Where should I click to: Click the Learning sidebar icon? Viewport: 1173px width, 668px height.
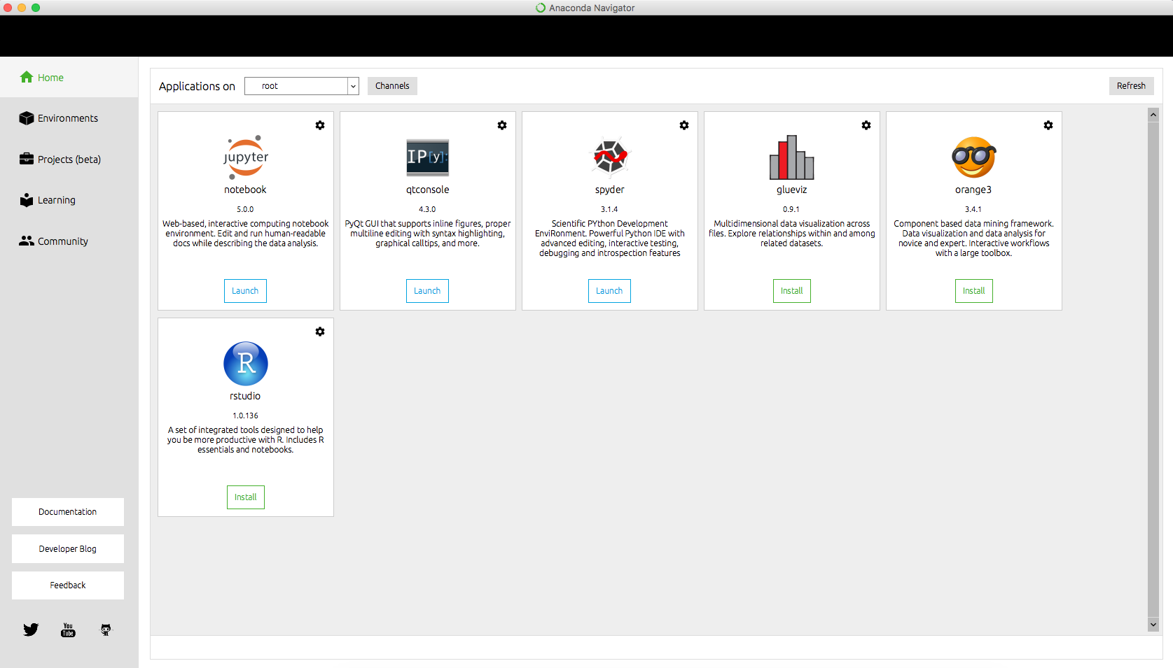(27, 200)
